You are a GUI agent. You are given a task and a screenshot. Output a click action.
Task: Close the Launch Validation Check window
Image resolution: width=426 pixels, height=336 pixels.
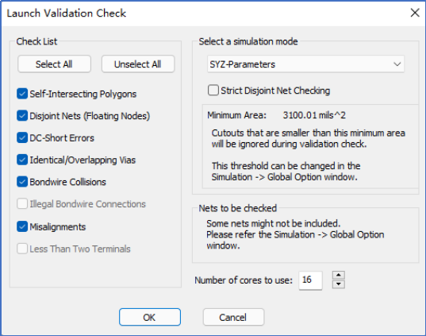415,13
